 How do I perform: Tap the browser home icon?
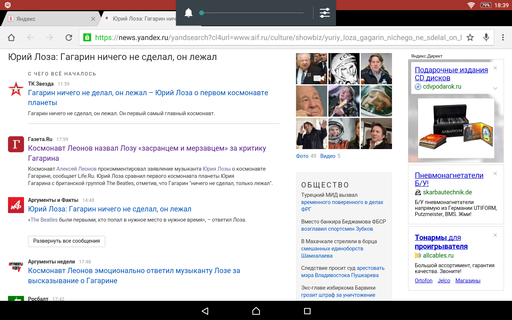(x=11, y=38)
